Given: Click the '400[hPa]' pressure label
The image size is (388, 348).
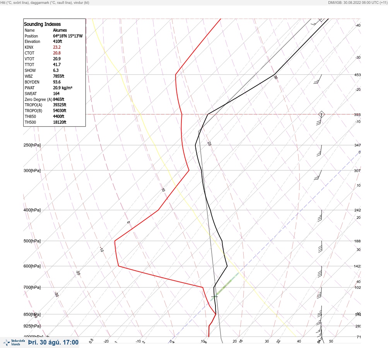Looking at the screenshot, I should (32, 210).
